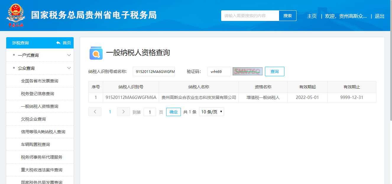Go to next page with right arrow
Screen dimensions: 392x184
(x=123, y=112)
